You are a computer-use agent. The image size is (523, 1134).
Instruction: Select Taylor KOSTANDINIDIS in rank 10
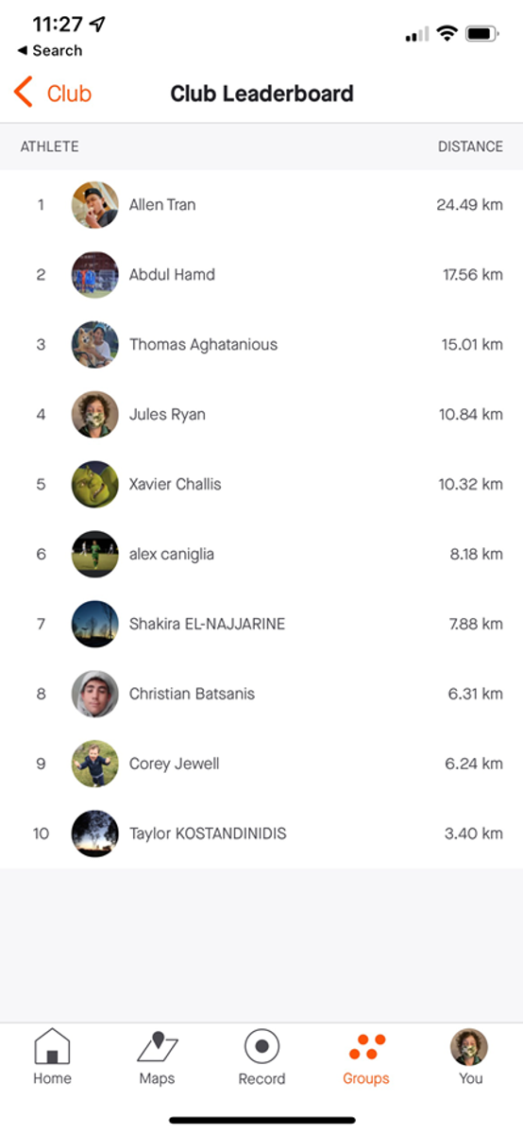[x=261, y=834]
